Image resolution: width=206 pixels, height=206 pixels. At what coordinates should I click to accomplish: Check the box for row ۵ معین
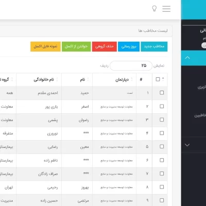pos(162,146)
